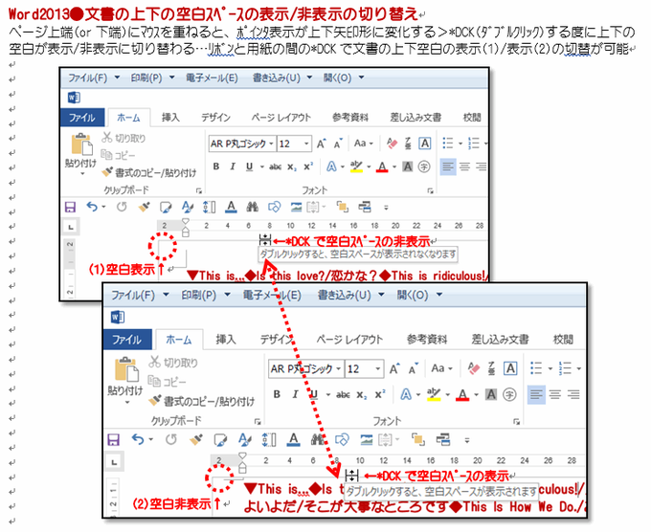Click Redo icon in window (2) quick toolbar

pos(171,439)
